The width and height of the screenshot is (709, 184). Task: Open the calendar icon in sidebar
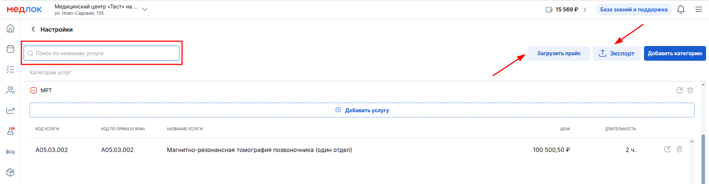pyautogui.click(x=10, y=49)
